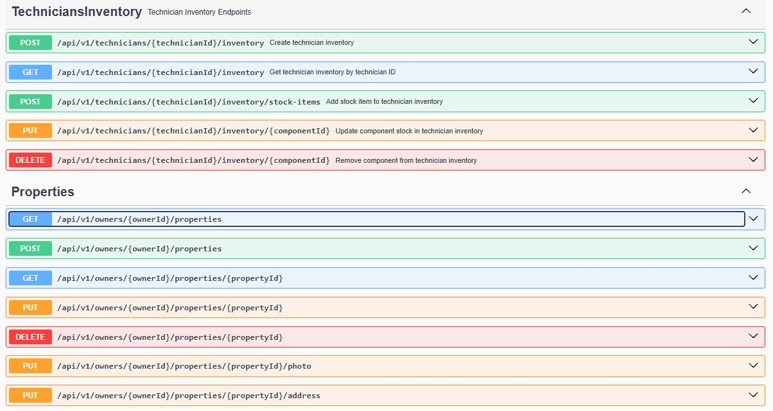Click DELETE badge for Remove component endpoint
Viewport: 773px width, 411px height.
[30, 160]
